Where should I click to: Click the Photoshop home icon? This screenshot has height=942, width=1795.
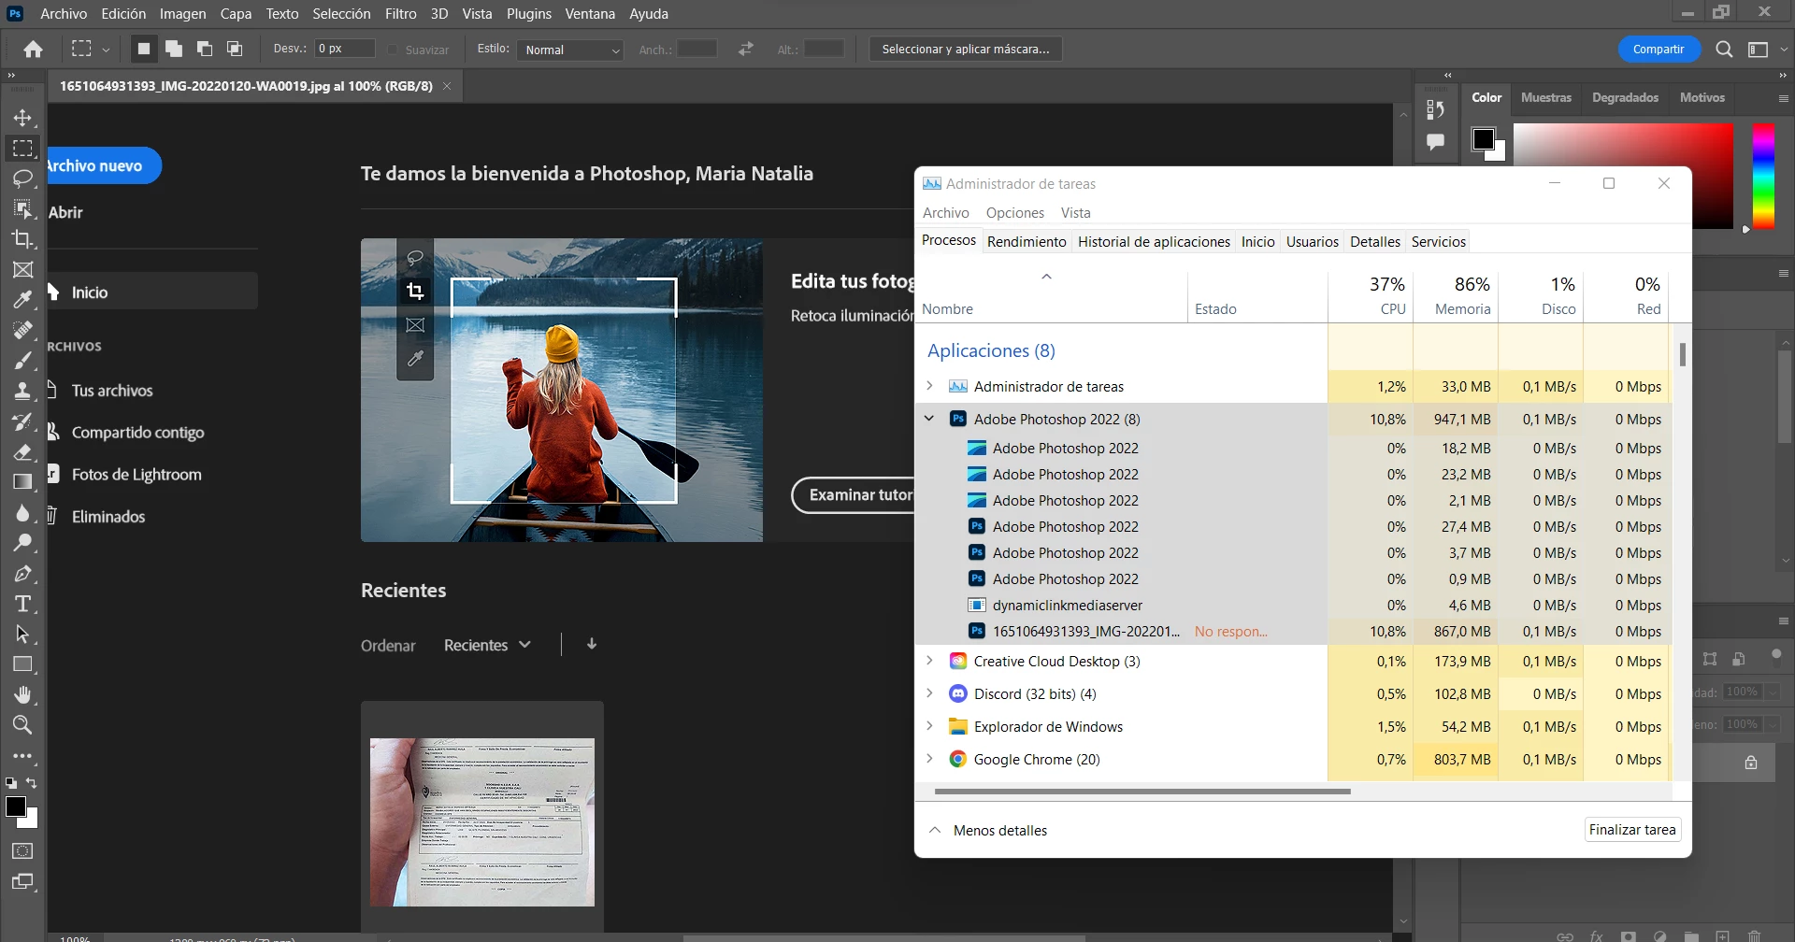point(34,50)
